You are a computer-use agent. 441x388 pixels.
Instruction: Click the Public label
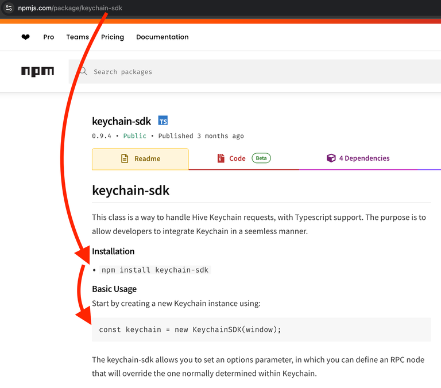coord(135,136)
